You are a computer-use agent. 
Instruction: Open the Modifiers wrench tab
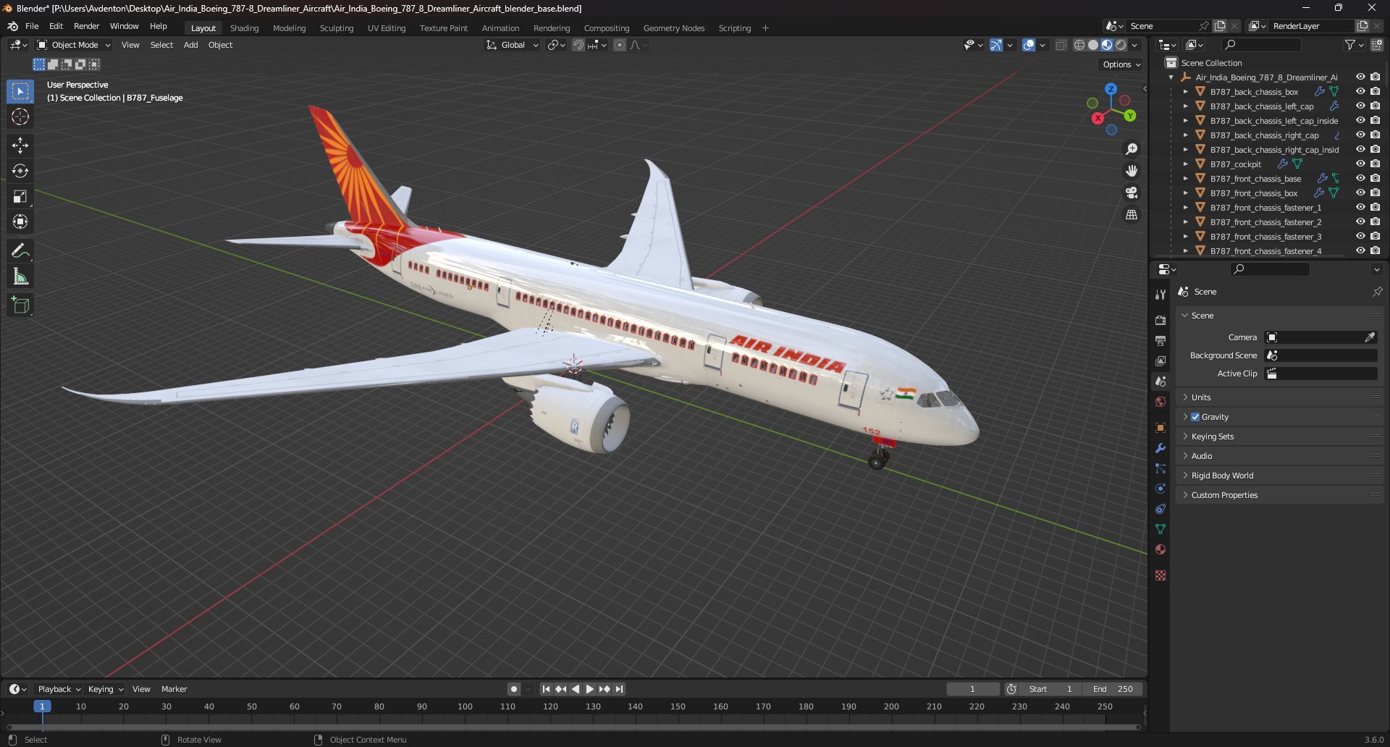(x=1161, y=448)
